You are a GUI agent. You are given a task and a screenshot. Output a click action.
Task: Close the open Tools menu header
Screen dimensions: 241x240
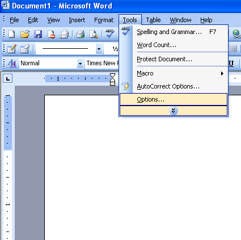(x=130, y=20)
